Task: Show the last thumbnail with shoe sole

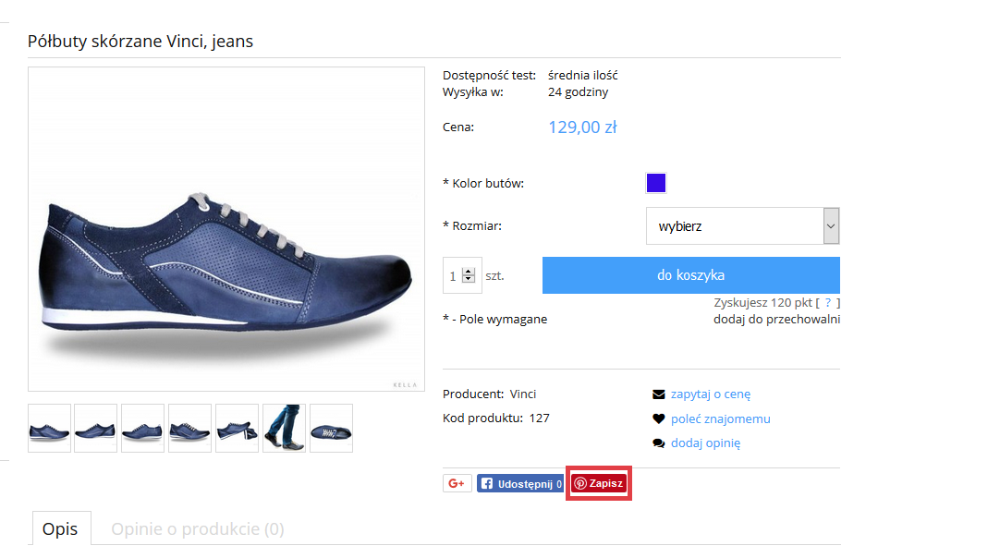Action: point(331,429)
